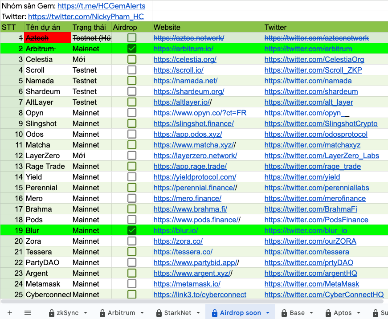Select the PartyDAO project name cell
Viewport: 388px width, 319px height.
48,262
